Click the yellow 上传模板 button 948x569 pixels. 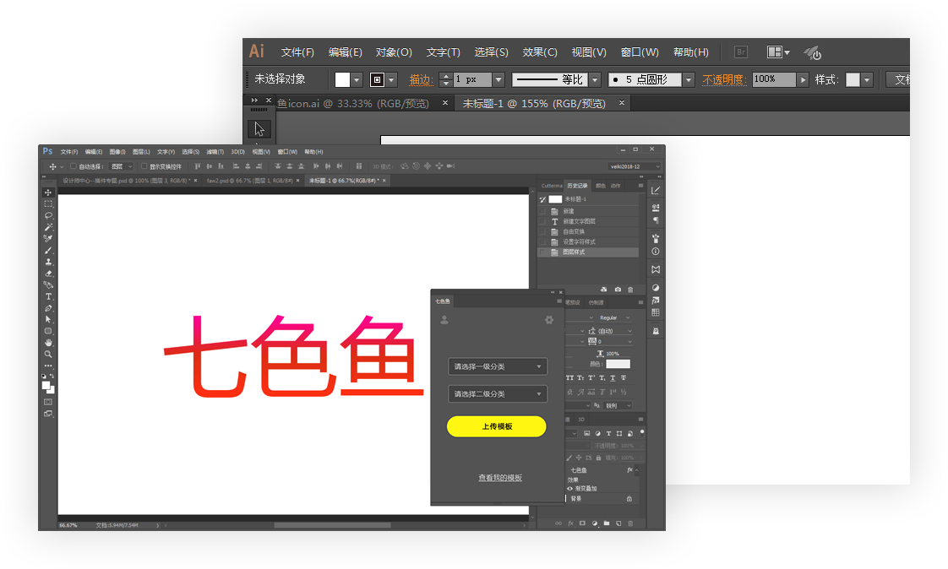click(497, 426)
